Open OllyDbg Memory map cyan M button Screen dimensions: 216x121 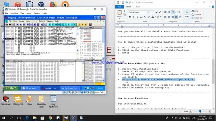[x=56, y=25]
